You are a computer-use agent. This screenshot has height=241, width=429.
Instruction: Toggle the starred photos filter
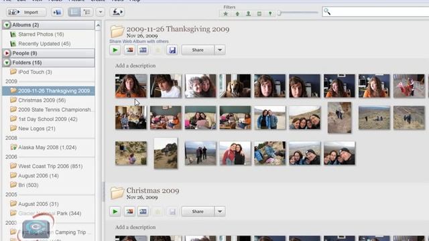point(225,13)
